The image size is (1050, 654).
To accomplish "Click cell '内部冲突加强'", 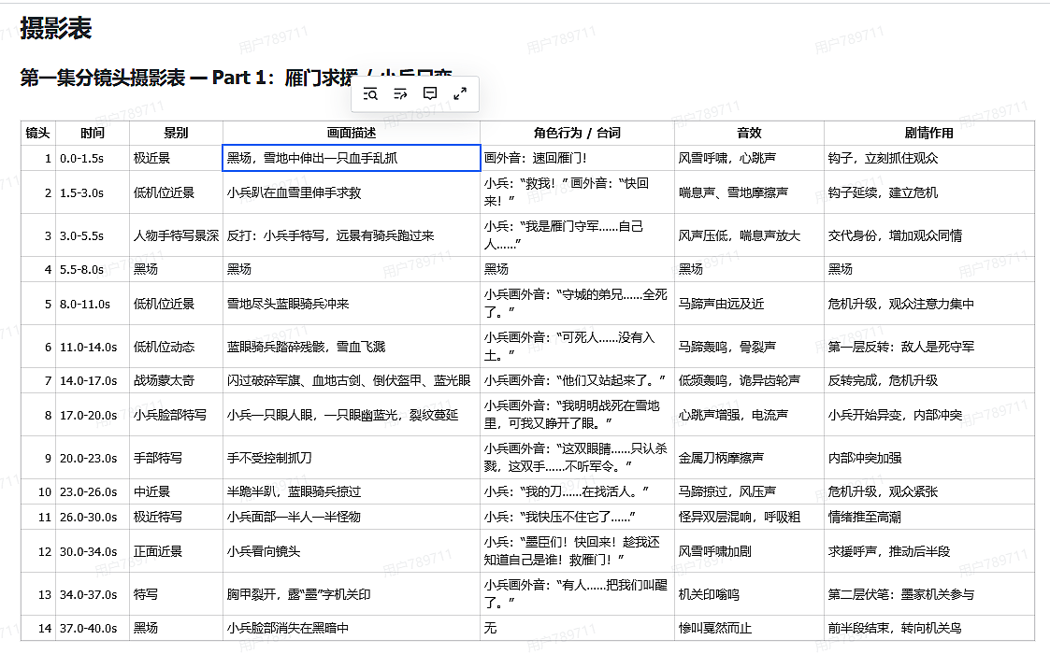I will click(x=928, y=458).
